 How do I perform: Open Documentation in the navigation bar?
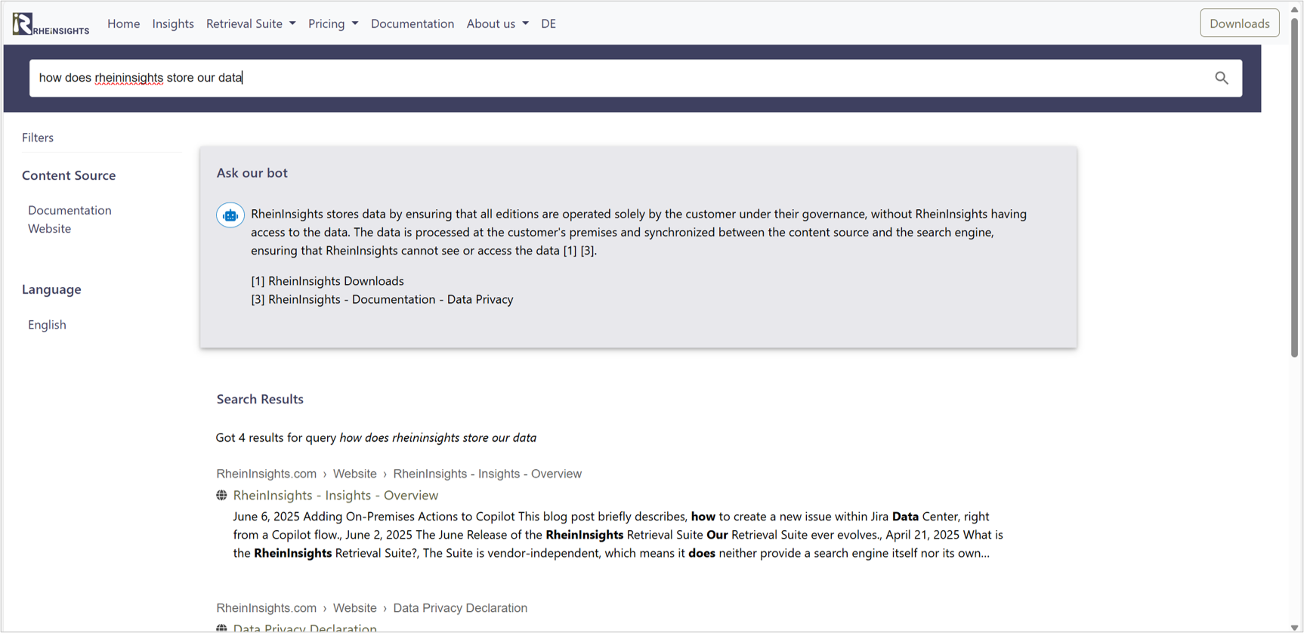click(x=413, y=24)
